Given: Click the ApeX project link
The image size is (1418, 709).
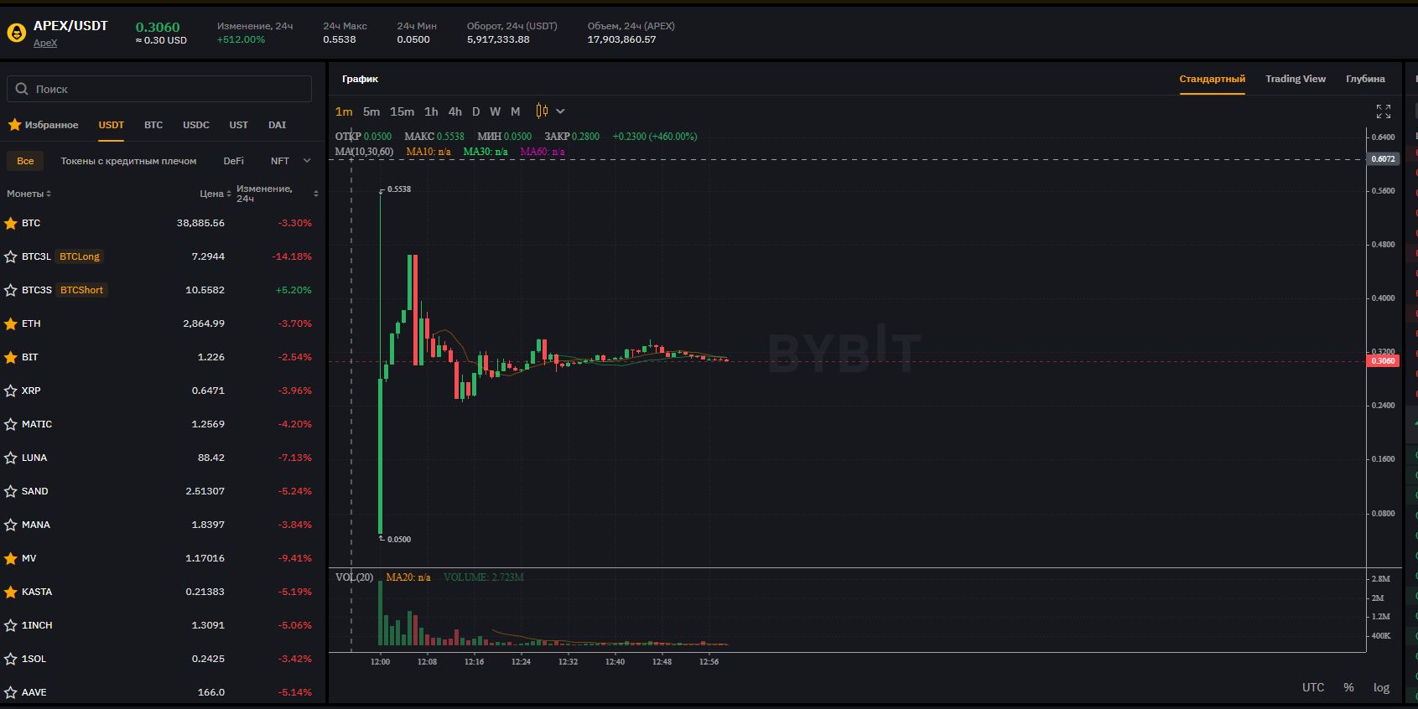Looking at the screenshot, I should pos(45,43).
